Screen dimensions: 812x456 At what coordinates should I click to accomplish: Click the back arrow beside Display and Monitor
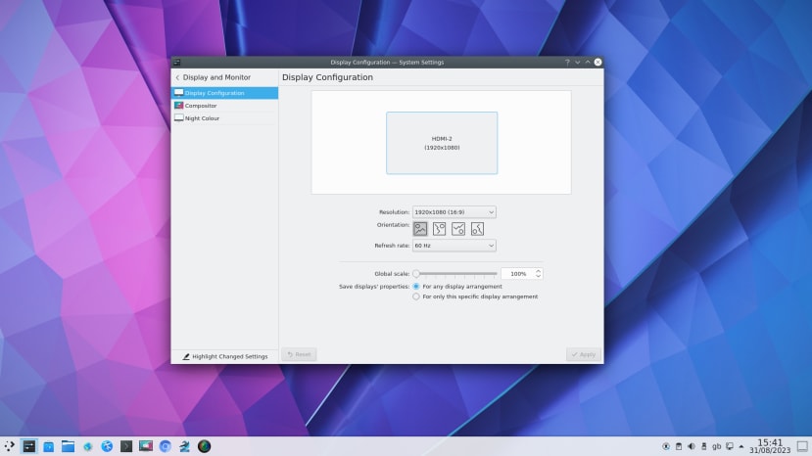point(177,77)
